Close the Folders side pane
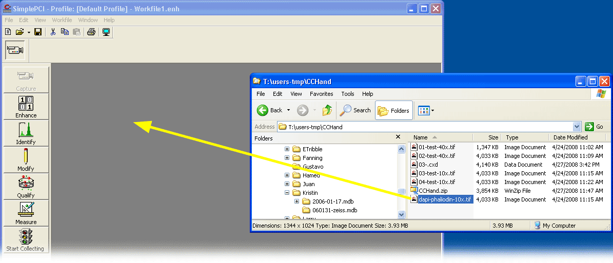Screen dimensions: 613x263 [398, 137]
